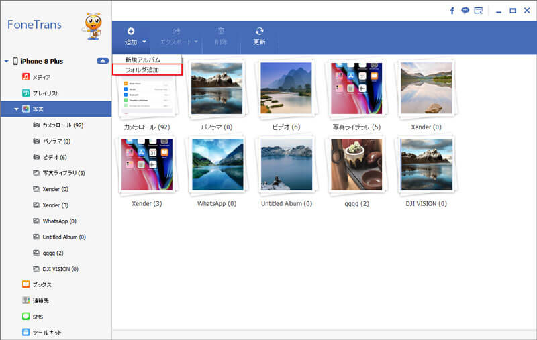Open the ブックス books section
This screenshot has height=340, width=537.
pos(42,284)
